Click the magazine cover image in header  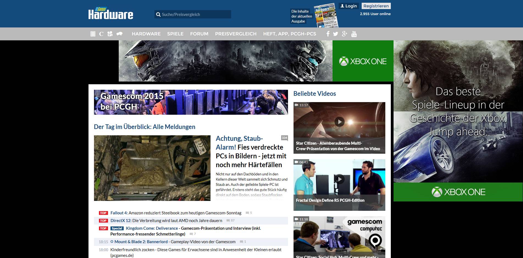[326, 15]
